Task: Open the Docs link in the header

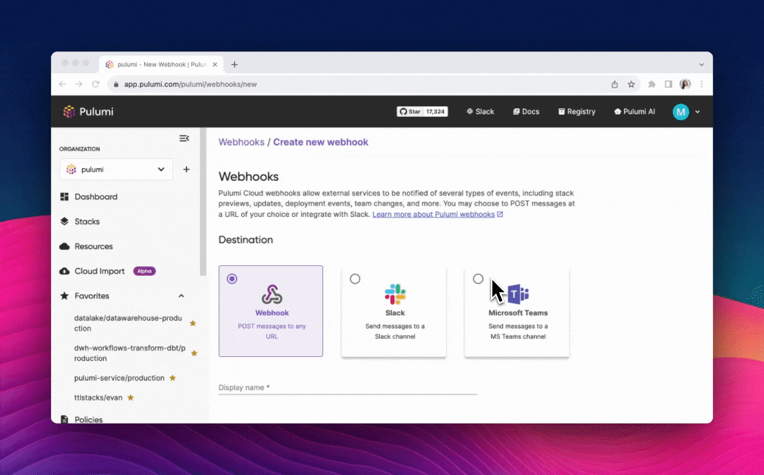Action: (526, 111)
